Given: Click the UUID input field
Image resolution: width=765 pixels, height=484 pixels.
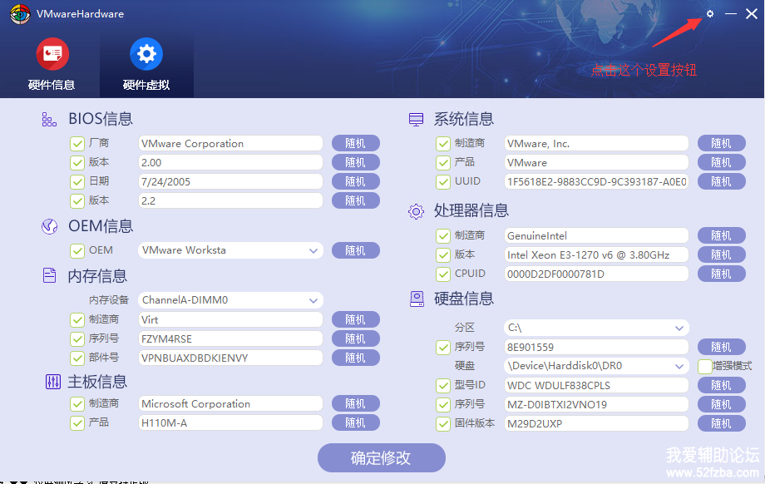Looking at the screenshot, I should click(596, 181).
